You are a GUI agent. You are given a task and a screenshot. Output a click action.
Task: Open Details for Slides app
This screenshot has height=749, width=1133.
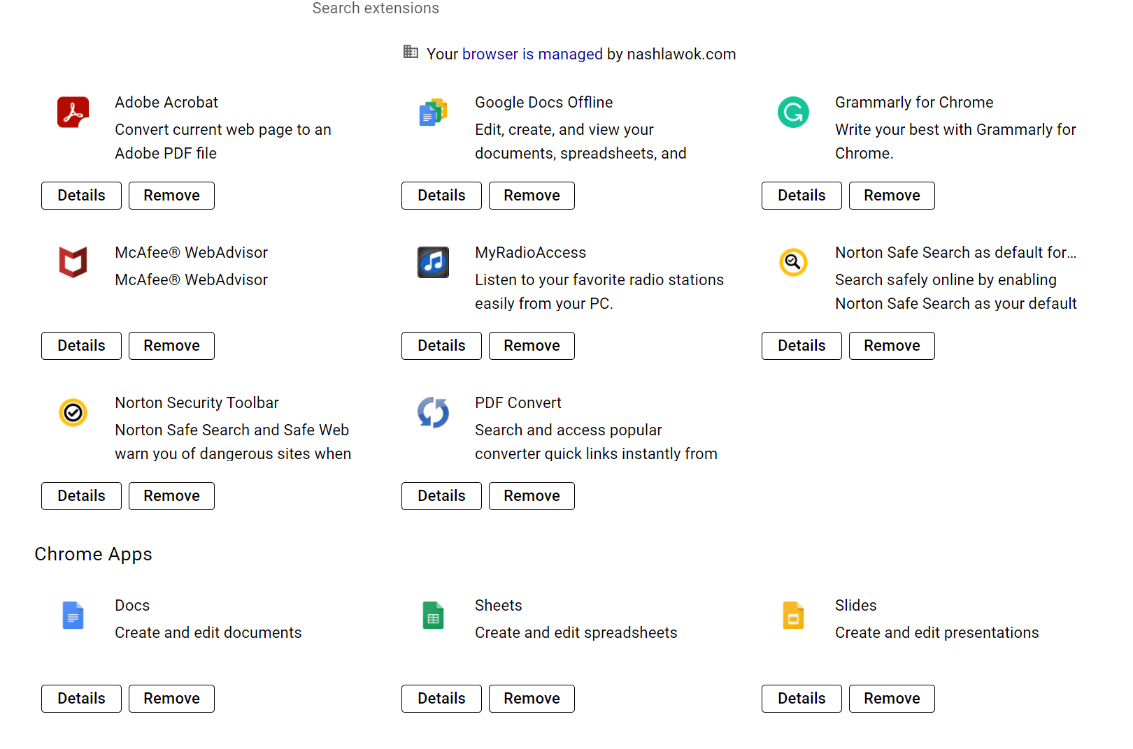pyautogui.click(x=801, y=699)
